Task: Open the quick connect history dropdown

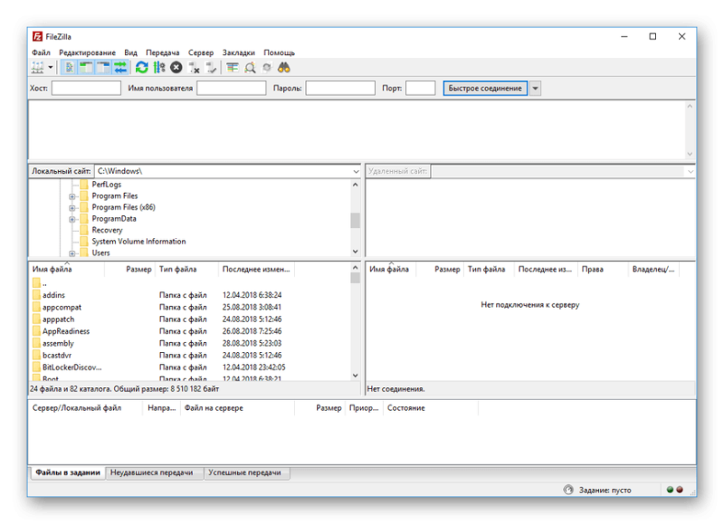Action: click(535, 88)
